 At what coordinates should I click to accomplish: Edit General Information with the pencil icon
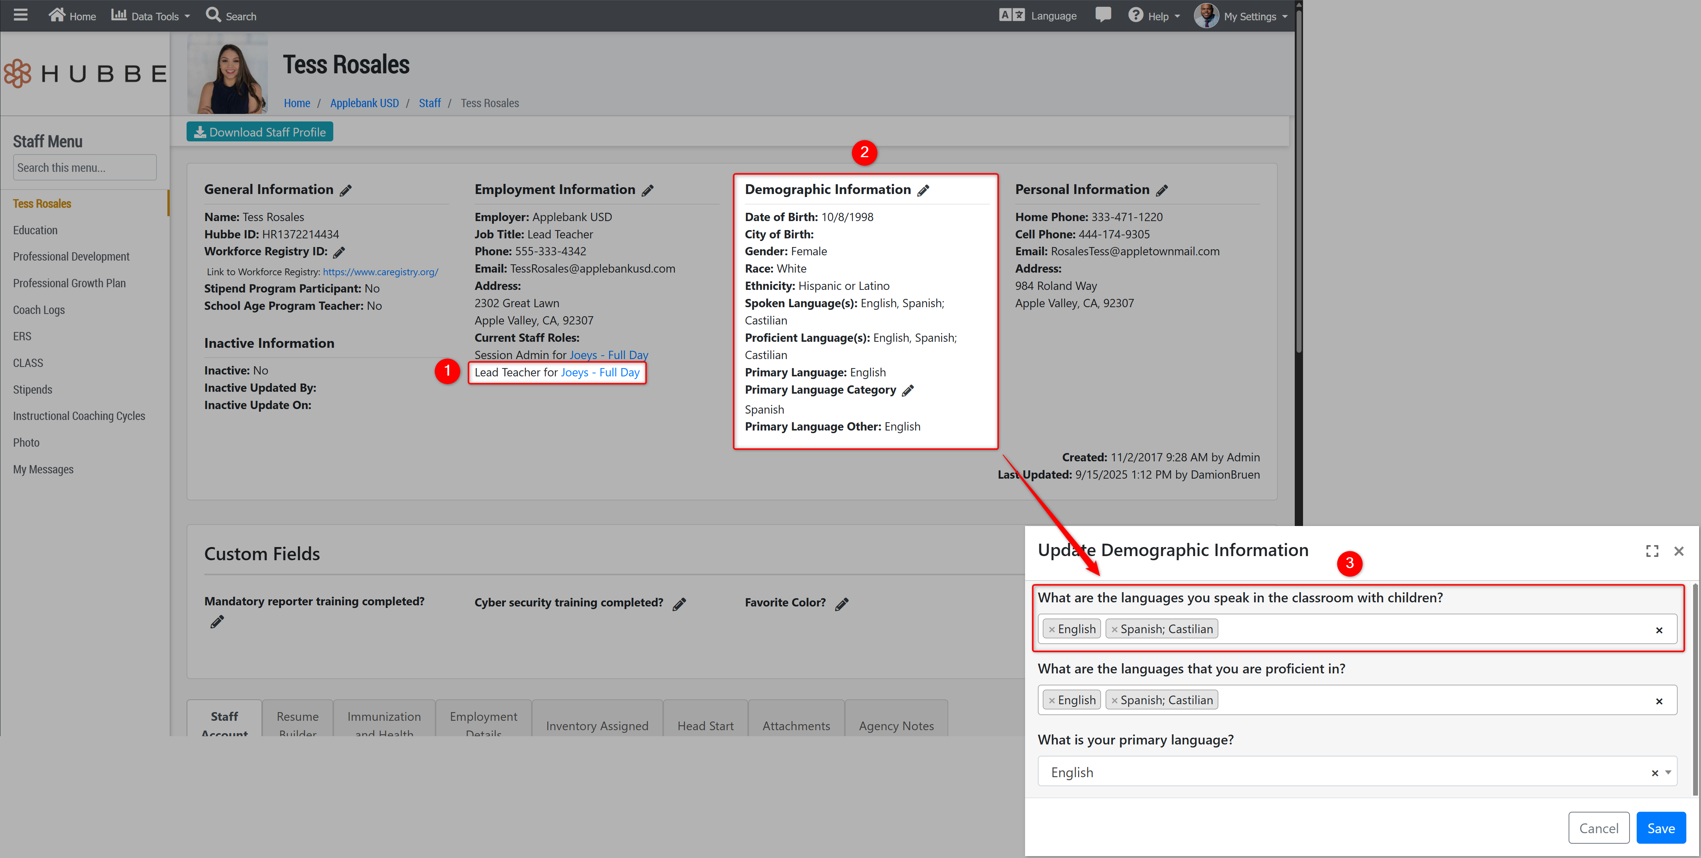346,191
